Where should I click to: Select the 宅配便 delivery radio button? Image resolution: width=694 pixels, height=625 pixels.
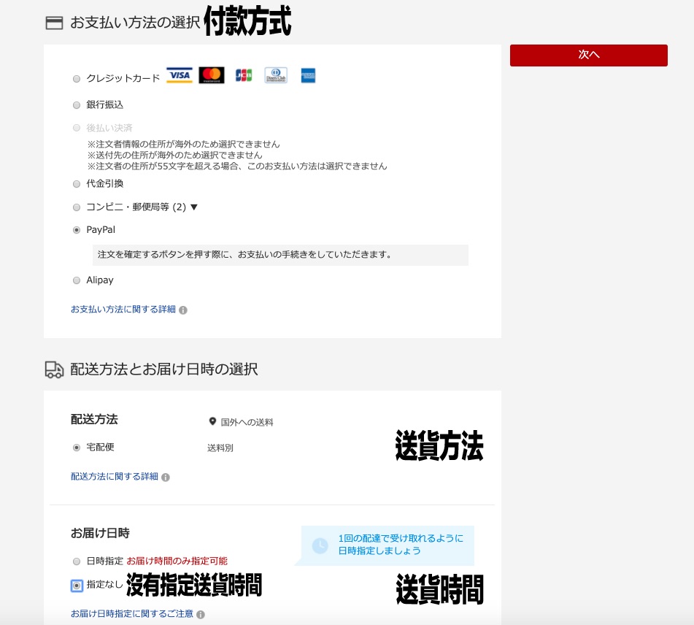77,448
